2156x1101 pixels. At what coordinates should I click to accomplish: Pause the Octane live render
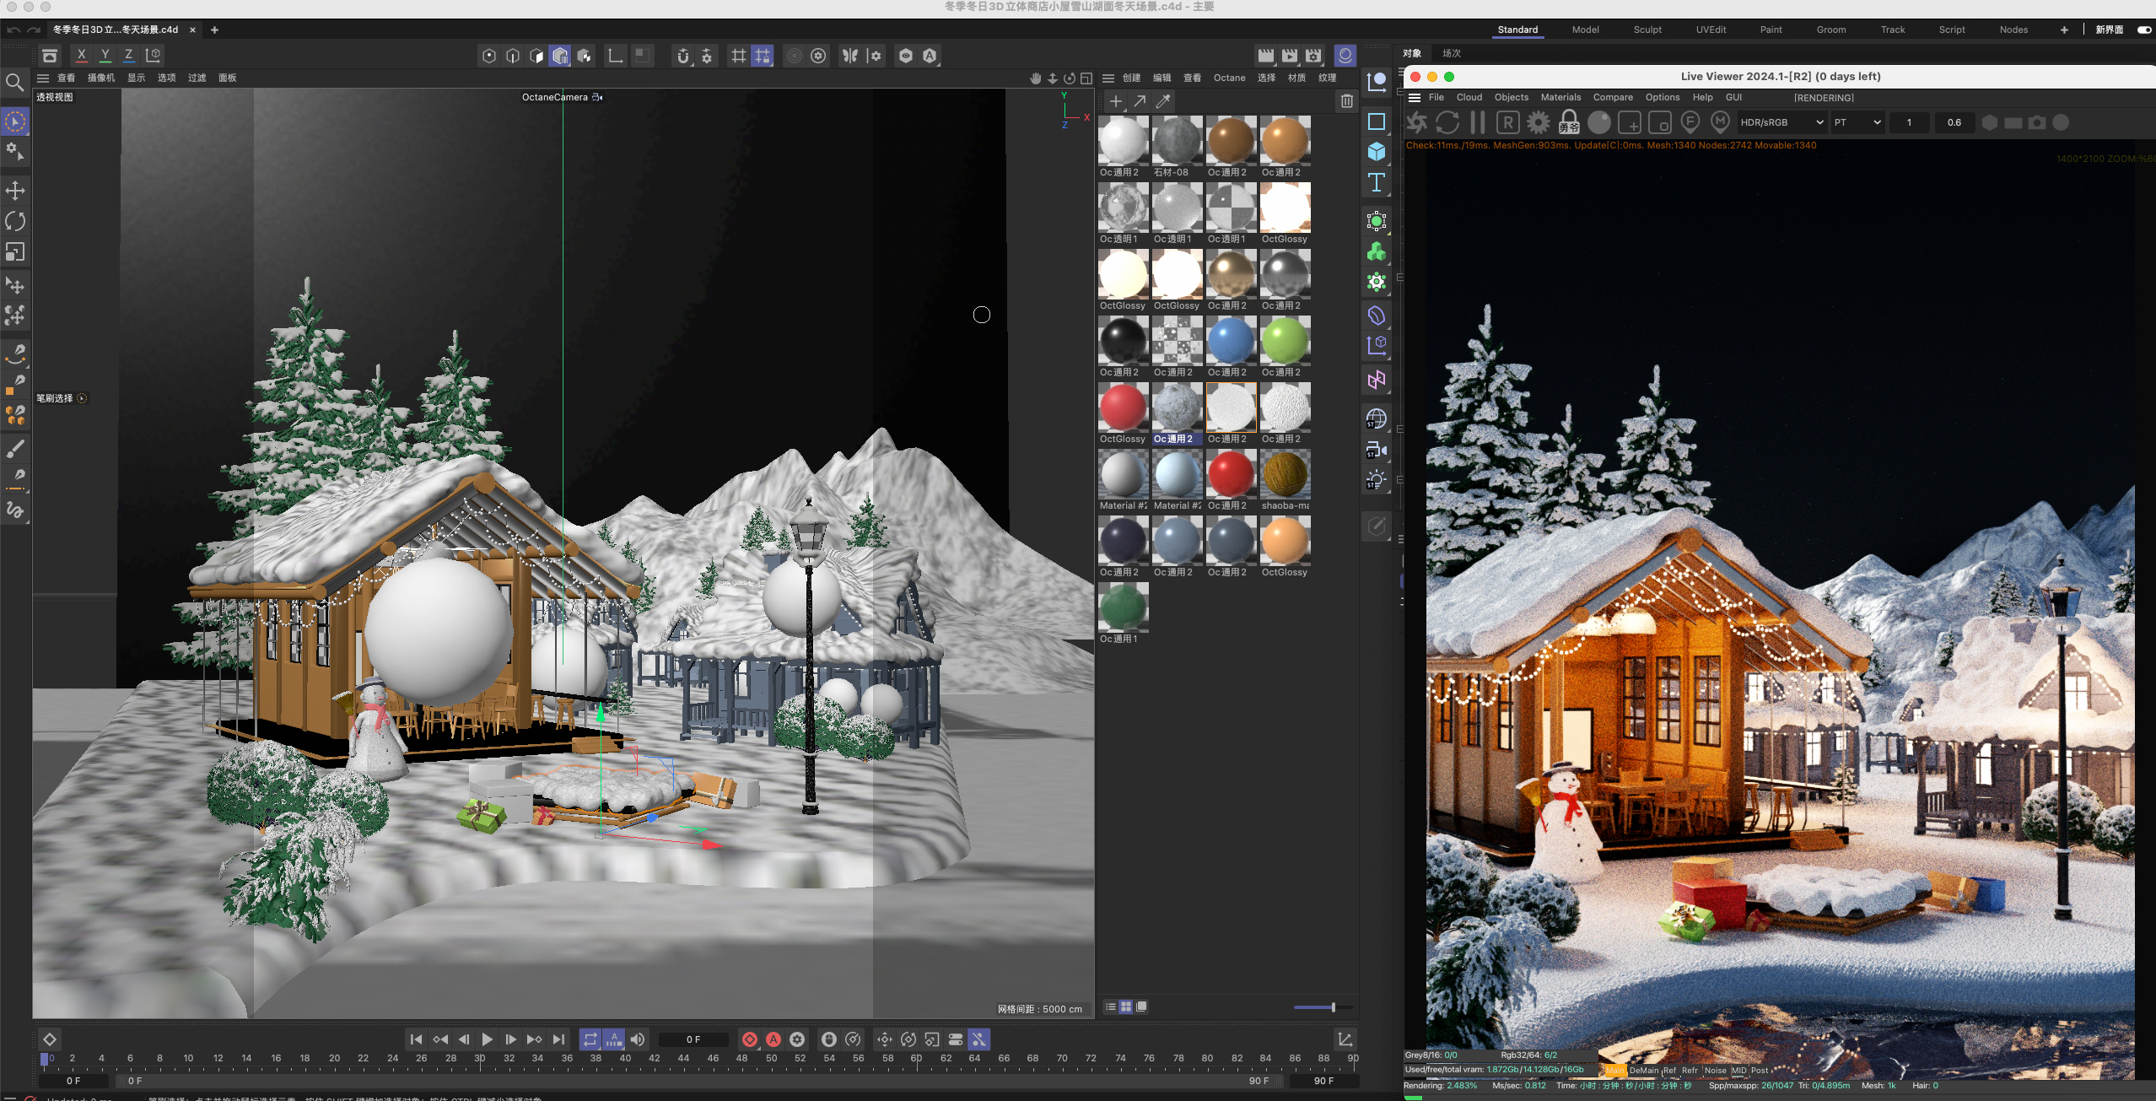coord(1477,122)
